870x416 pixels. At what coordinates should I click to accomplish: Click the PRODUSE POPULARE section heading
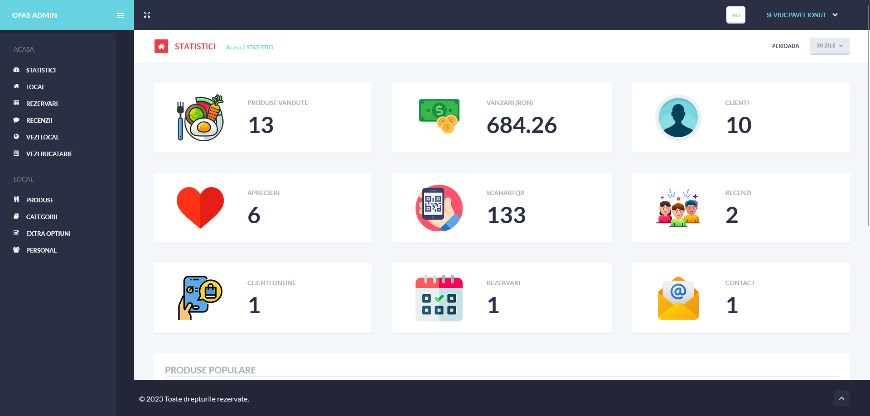[x=210, y=370]
